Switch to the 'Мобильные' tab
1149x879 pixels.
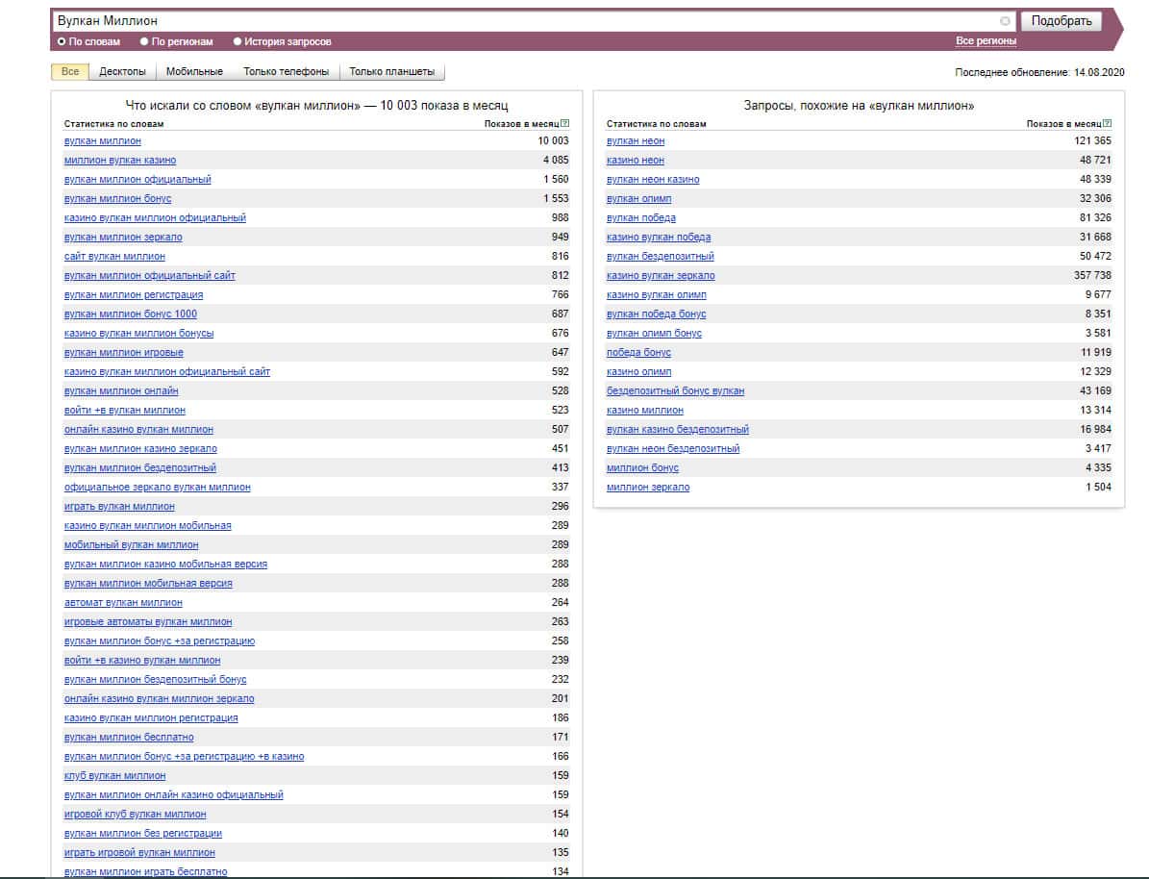pos(194,72)
